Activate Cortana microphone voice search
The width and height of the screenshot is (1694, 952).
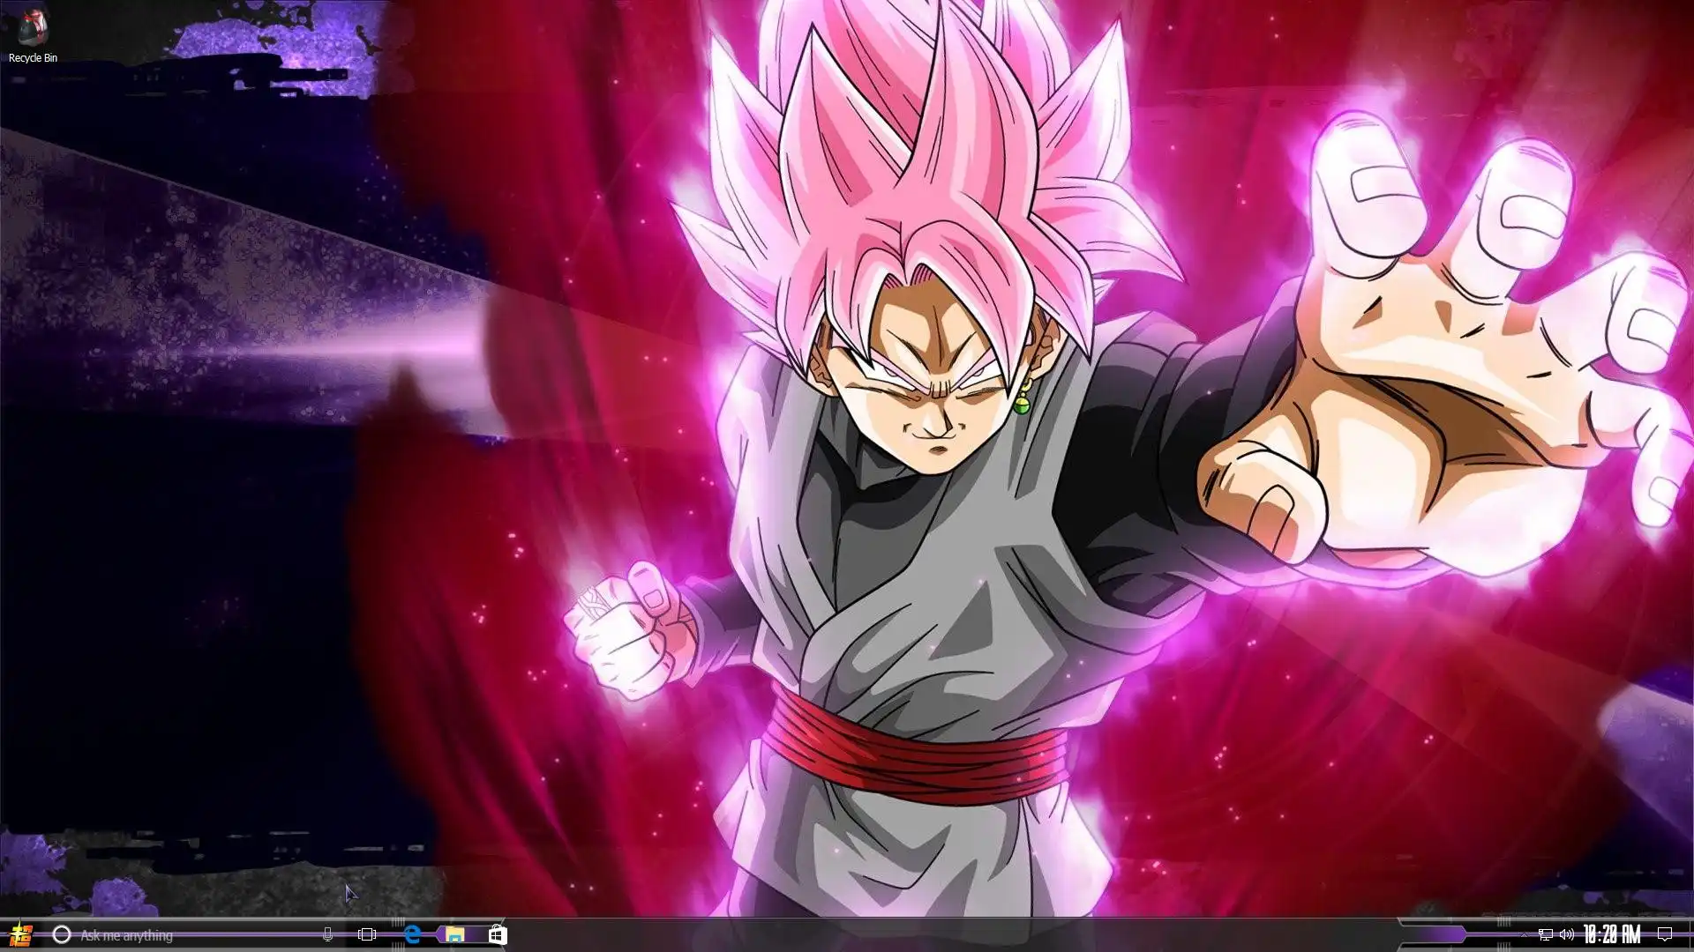(x=327, y=934)
